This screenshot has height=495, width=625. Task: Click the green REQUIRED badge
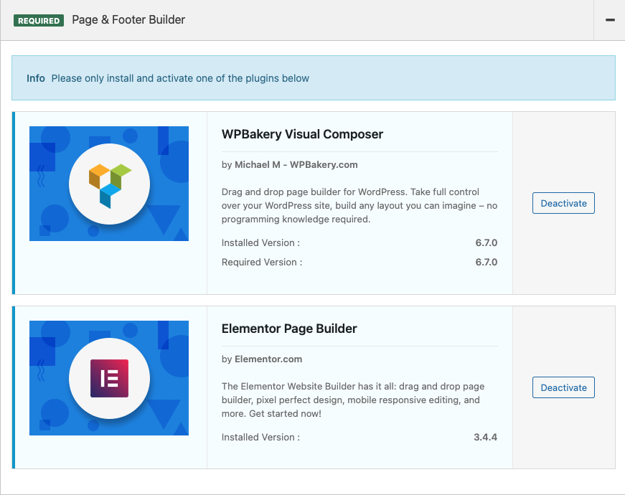pos(39,21)
